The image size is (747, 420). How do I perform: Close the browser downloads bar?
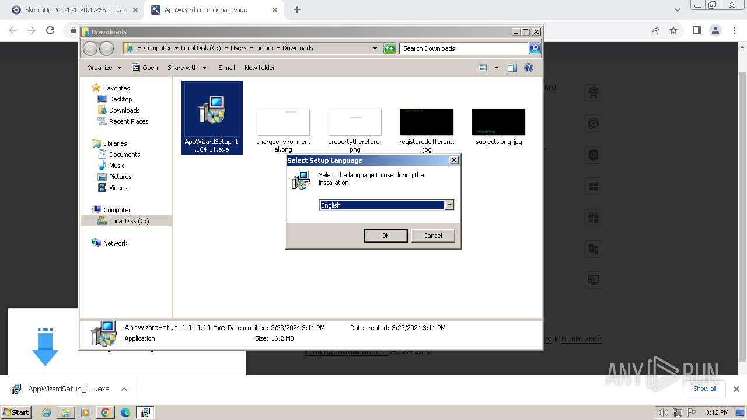[736, 389]
